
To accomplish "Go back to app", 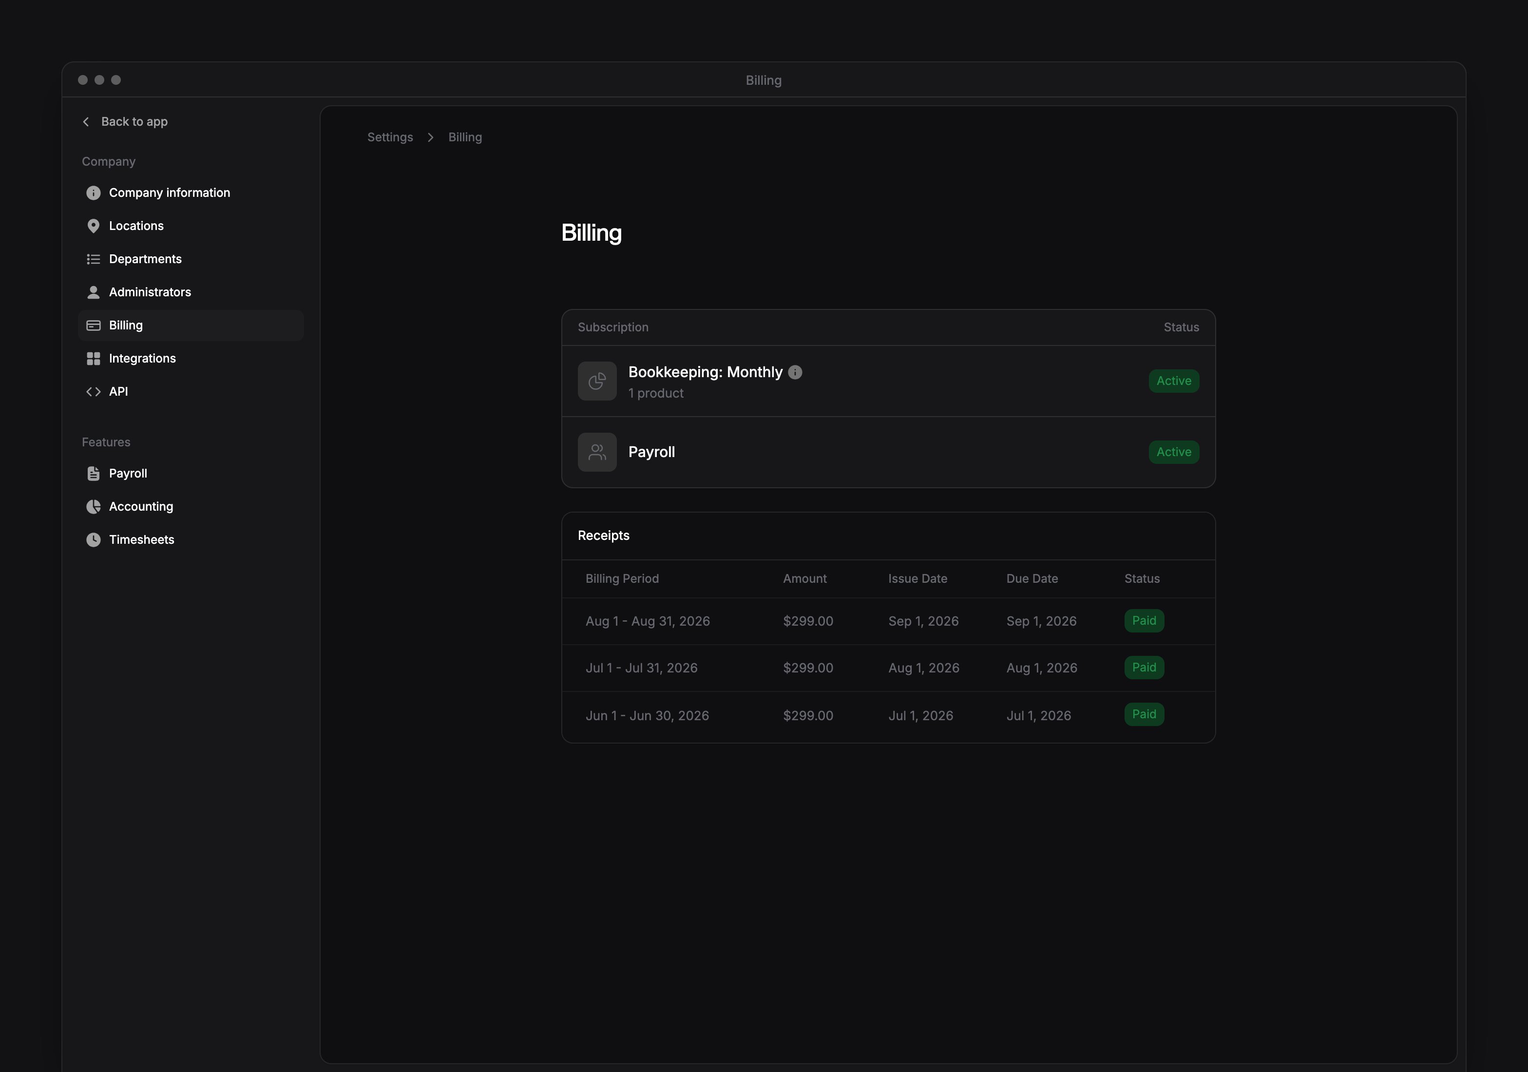I will [125, 121].
